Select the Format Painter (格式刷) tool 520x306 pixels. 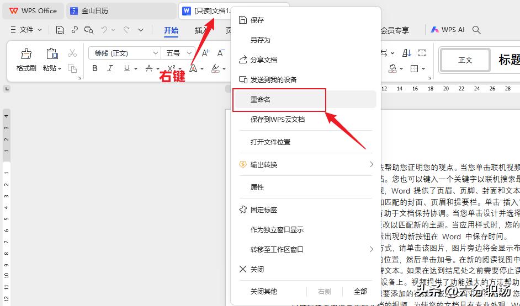26,60
